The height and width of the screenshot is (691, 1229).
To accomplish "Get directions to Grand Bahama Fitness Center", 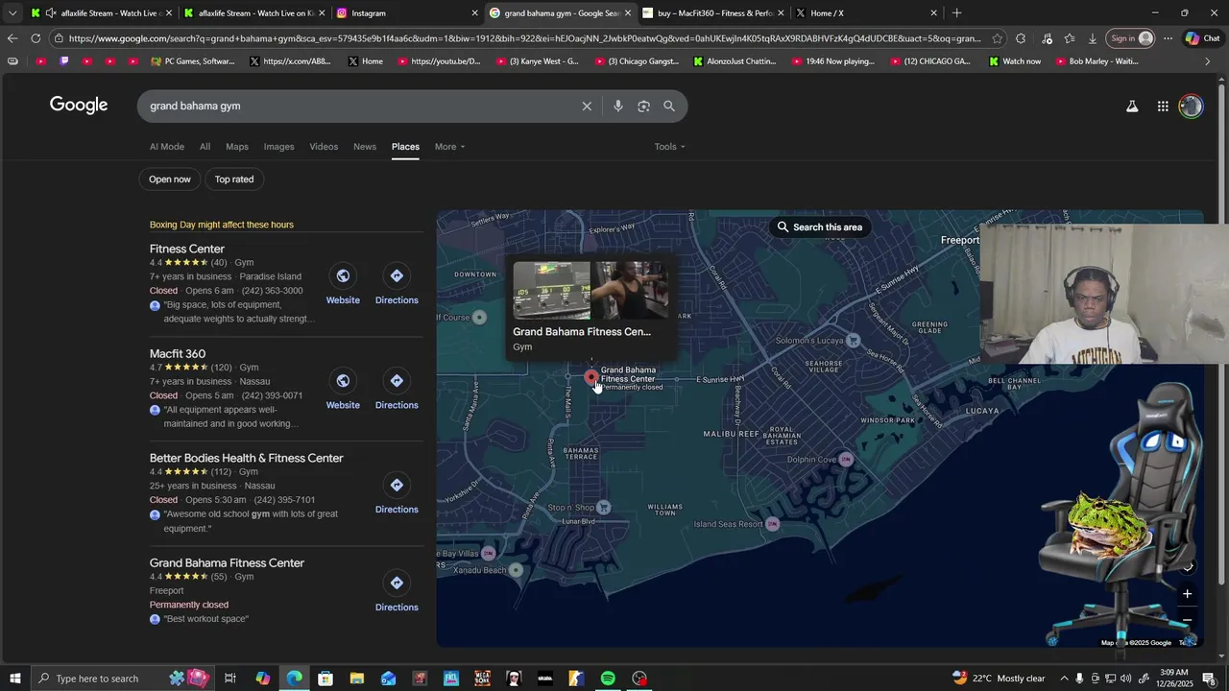I will click(x=397, y=584).
